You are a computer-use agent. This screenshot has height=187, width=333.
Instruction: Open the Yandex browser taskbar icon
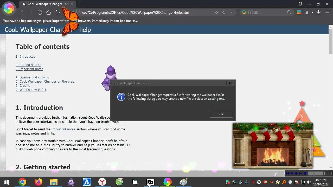click(x=102, y=182)
